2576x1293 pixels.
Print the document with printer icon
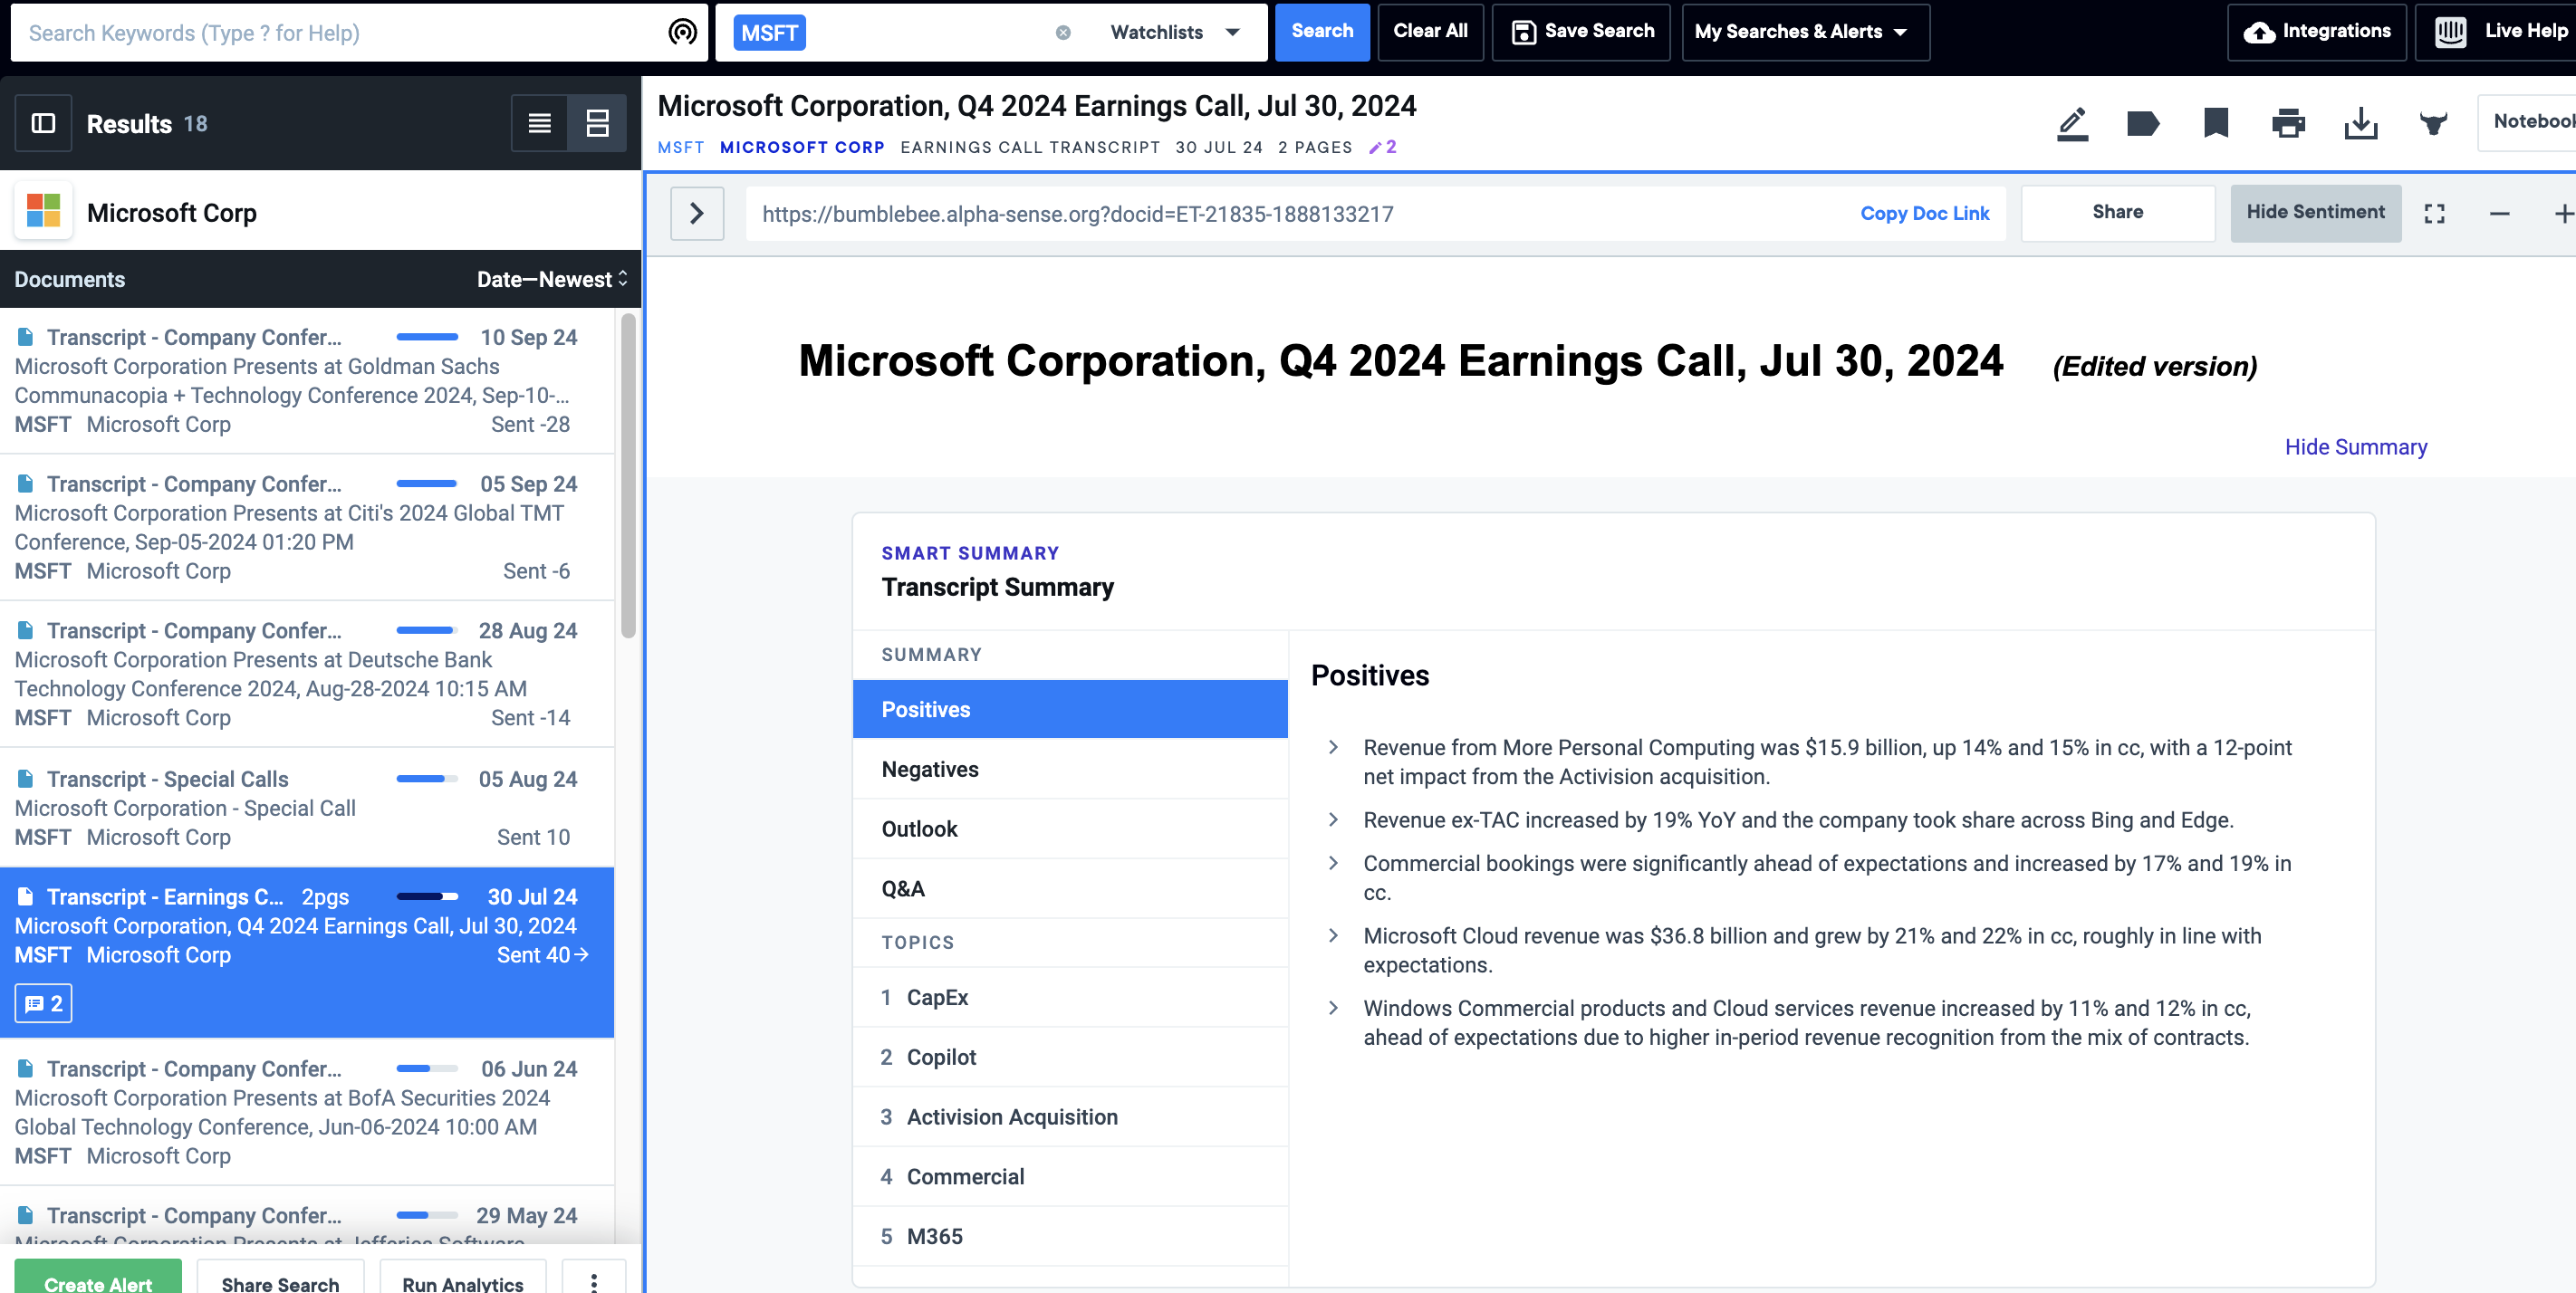2288,123
